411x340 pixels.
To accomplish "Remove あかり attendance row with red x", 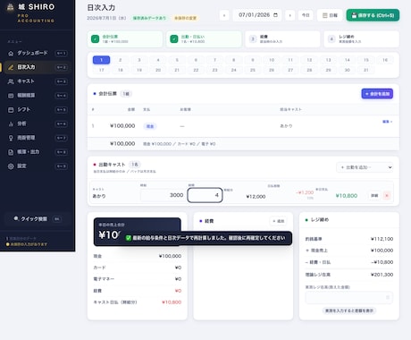I will (387, 196).
